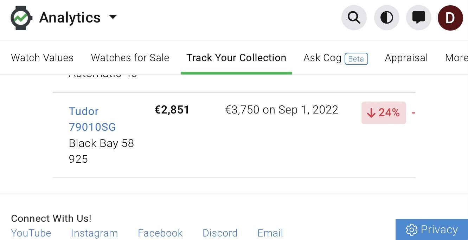Follow the Facebook link

160,233
